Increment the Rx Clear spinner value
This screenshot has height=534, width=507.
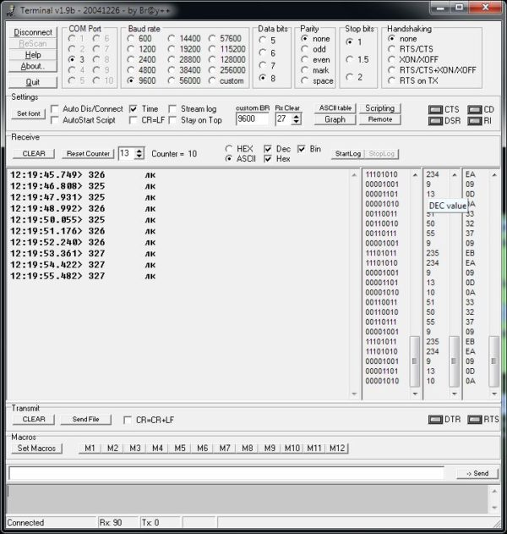pyautogui.click(x=297, y=116)
